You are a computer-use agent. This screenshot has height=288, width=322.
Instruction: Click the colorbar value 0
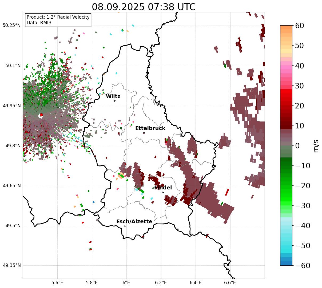(297, 146)
